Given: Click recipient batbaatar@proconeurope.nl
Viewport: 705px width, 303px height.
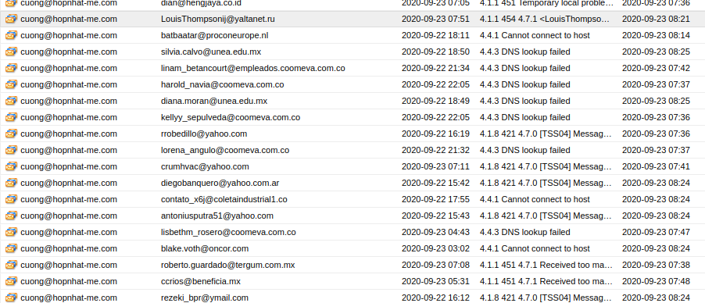Looking at the screenshot, I should click(214, 35).
